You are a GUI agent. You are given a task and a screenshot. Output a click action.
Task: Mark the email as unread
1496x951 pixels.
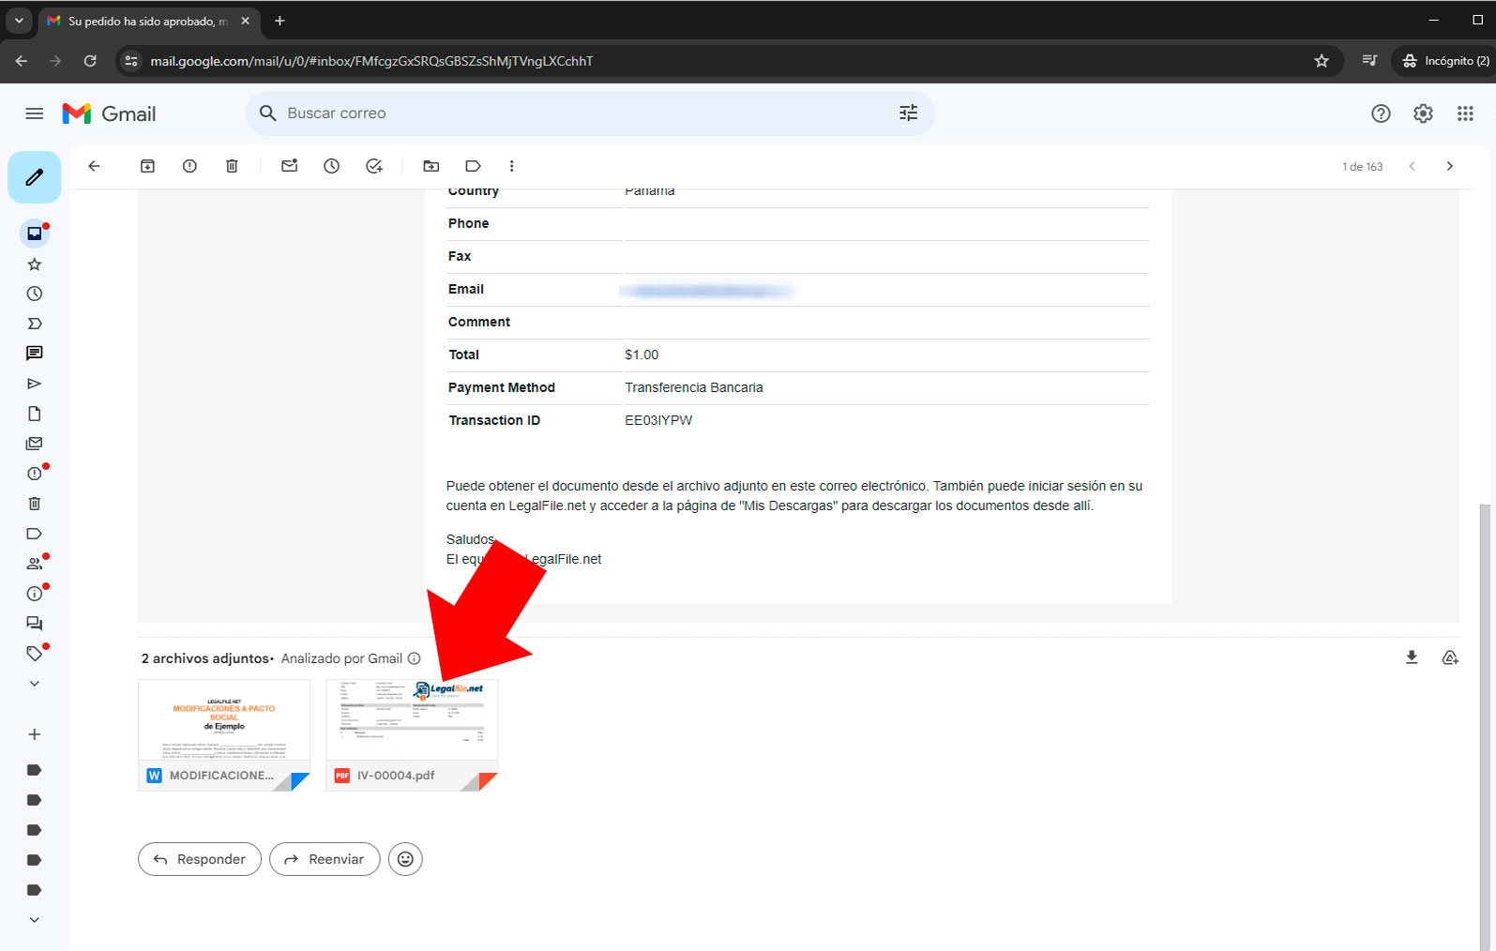click(x=289, y=166)
